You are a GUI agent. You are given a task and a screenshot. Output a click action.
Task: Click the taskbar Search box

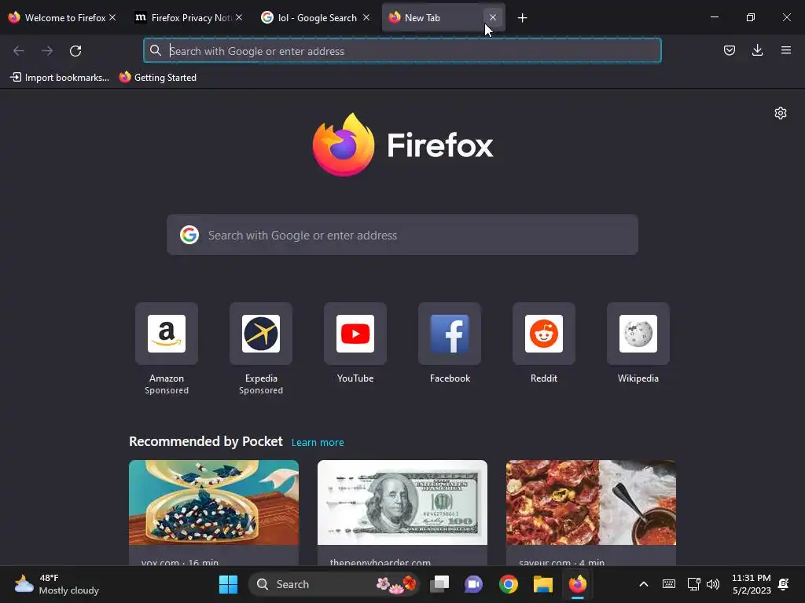pos(333,584)
